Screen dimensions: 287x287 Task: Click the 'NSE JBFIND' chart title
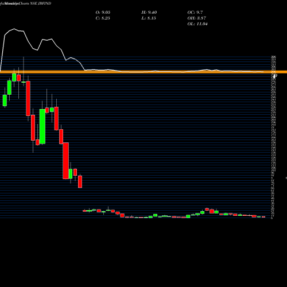tap(41, 3)
